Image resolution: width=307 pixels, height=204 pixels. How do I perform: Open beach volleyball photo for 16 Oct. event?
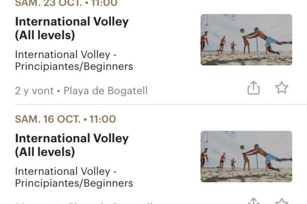coord(246,156)
